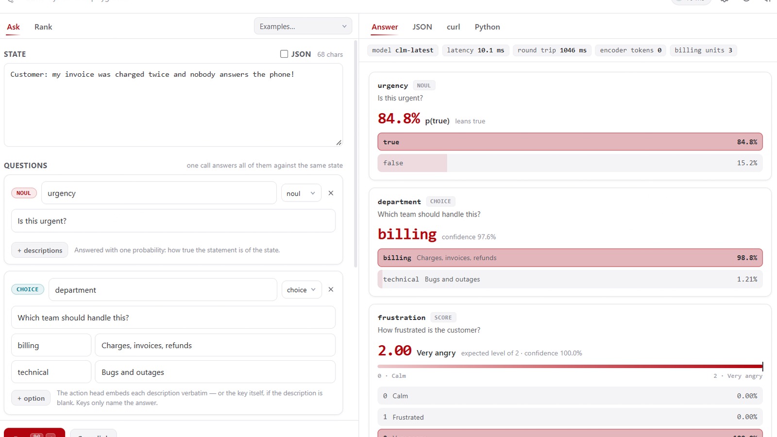This screenshot has width=777, height=437.
Task: Open the choice type dropdown for department
Action: point(301,290)
